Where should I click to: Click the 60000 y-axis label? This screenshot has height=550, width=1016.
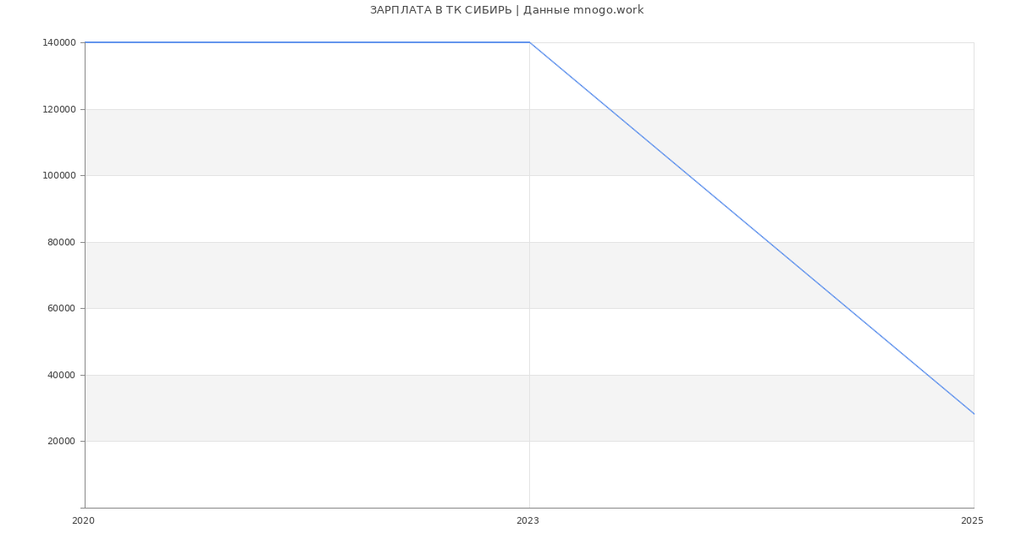[61, 309]
